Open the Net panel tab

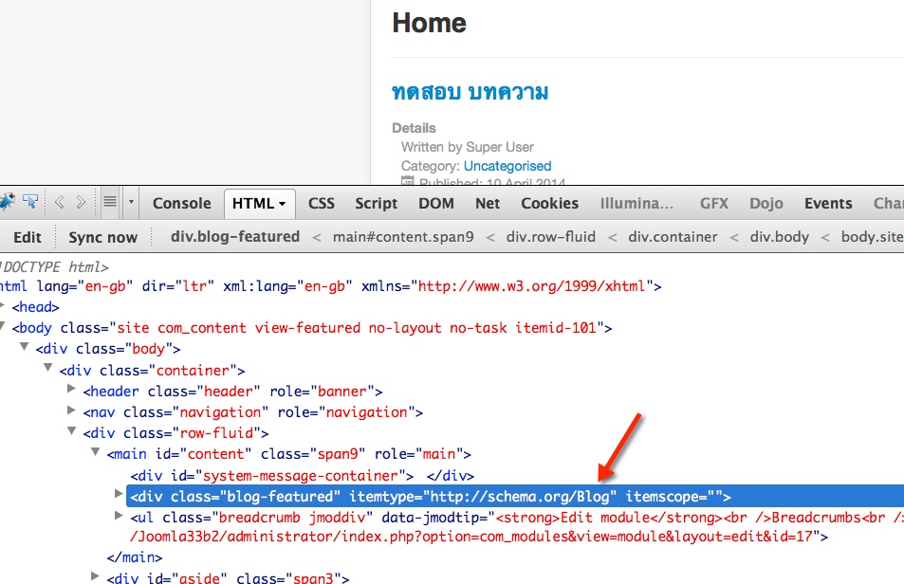[488, 203]
